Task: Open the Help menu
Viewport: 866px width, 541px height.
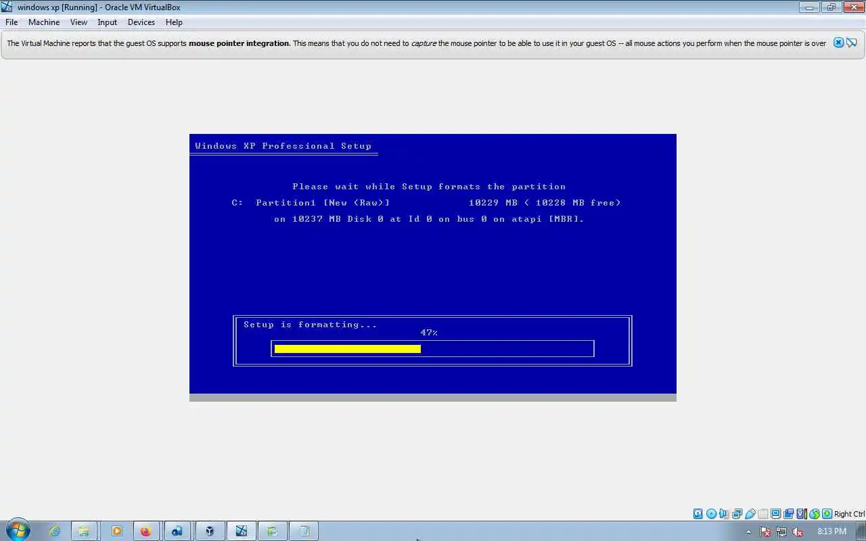Action: [174, 22]
